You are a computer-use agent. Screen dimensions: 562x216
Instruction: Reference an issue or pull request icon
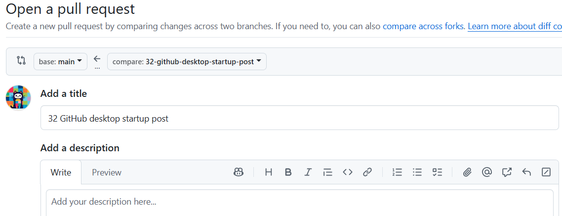(507, 173)
